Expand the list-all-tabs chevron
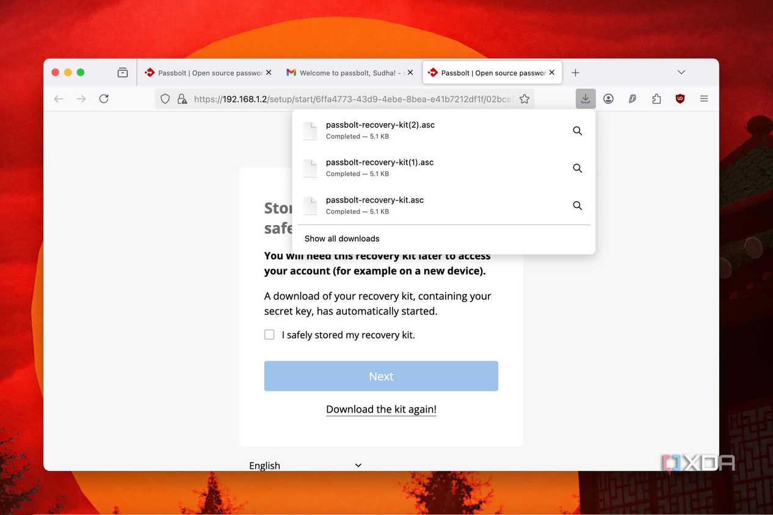Screen dimensions: 773x515 (x=681, y=73)
